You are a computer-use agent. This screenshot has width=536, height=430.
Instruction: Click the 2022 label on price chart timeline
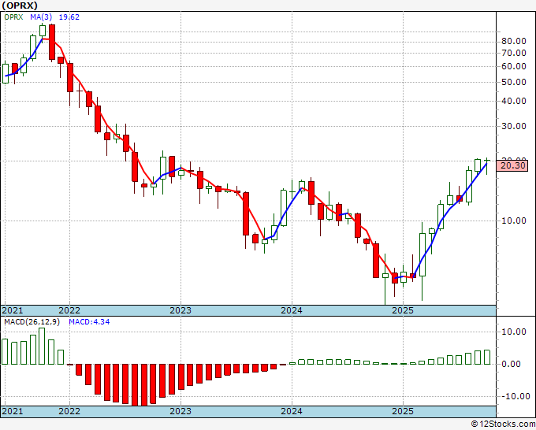(69, 310)
